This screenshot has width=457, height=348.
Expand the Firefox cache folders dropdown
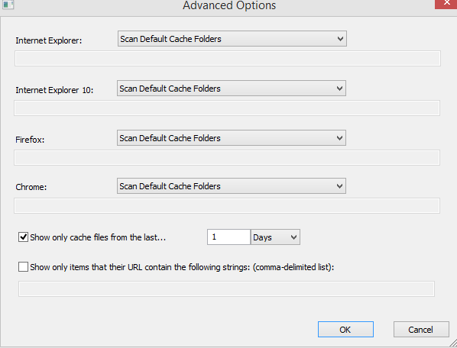coord(232,138)
